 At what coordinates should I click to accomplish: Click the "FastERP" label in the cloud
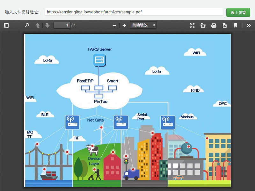tap(85, 81)
